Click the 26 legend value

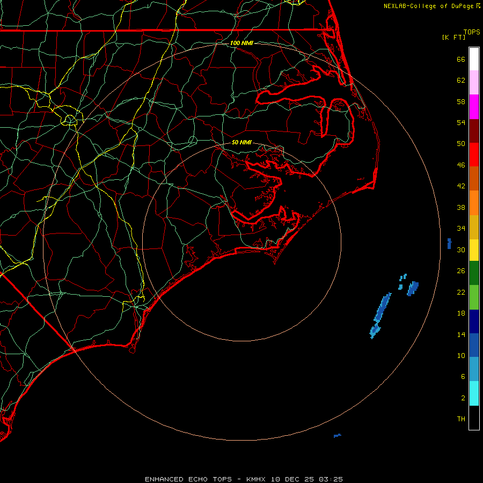click(x=461, y=271)
